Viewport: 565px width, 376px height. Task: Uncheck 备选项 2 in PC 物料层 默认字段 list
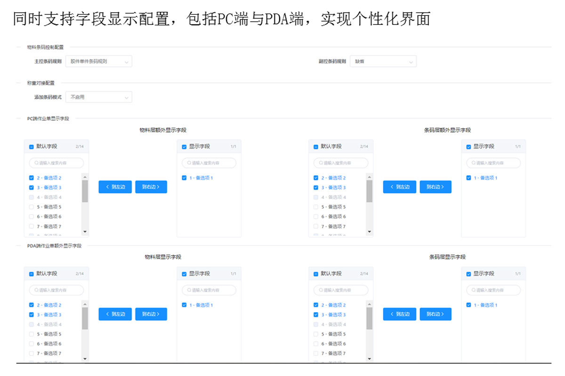click(x=32, y=178)
